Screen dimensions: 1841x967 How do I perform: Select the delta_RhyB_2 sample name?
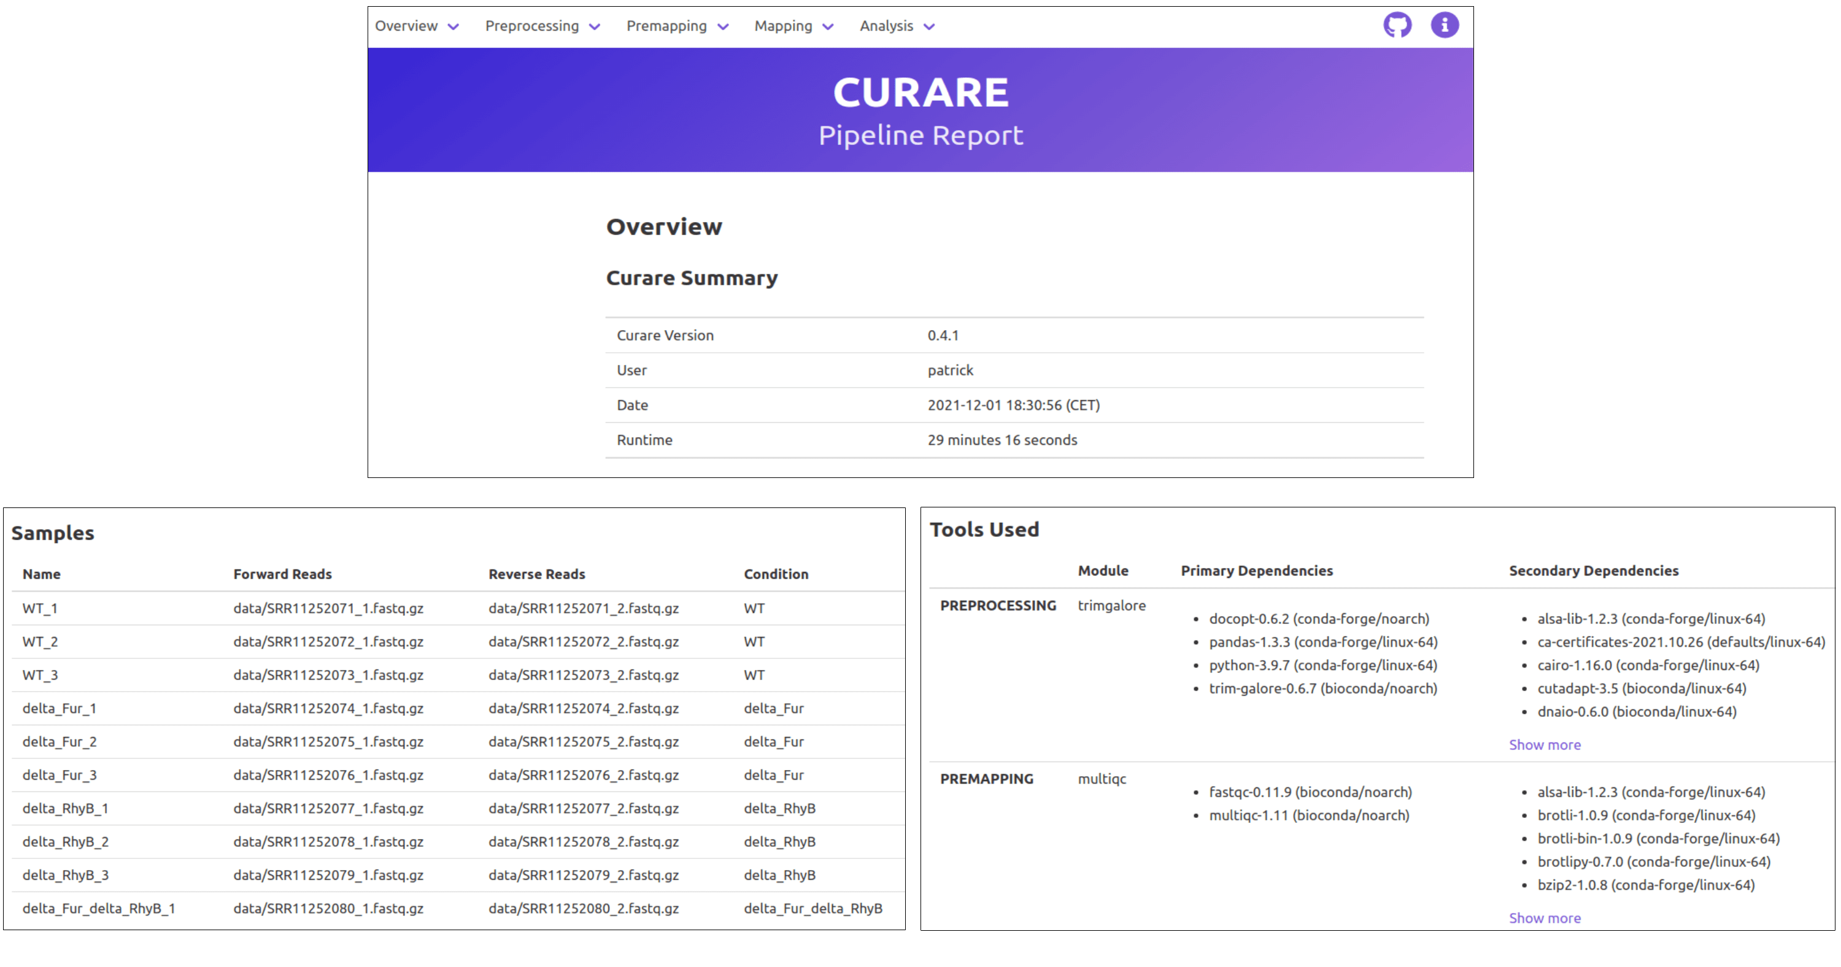tap(65, 842)
